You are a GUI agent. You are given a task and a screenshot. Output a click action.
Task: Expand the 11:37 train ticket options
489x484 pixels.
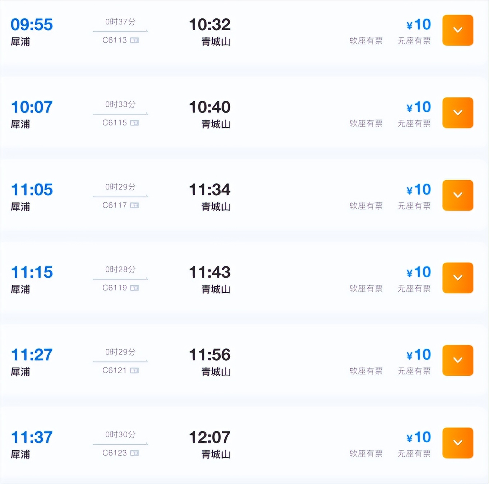tap(457, 443)
